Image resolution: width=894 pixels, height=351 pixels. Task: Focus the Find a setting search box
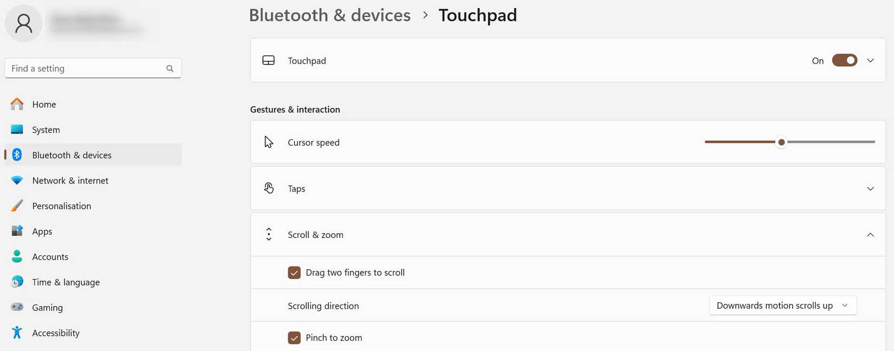(87, 69)
